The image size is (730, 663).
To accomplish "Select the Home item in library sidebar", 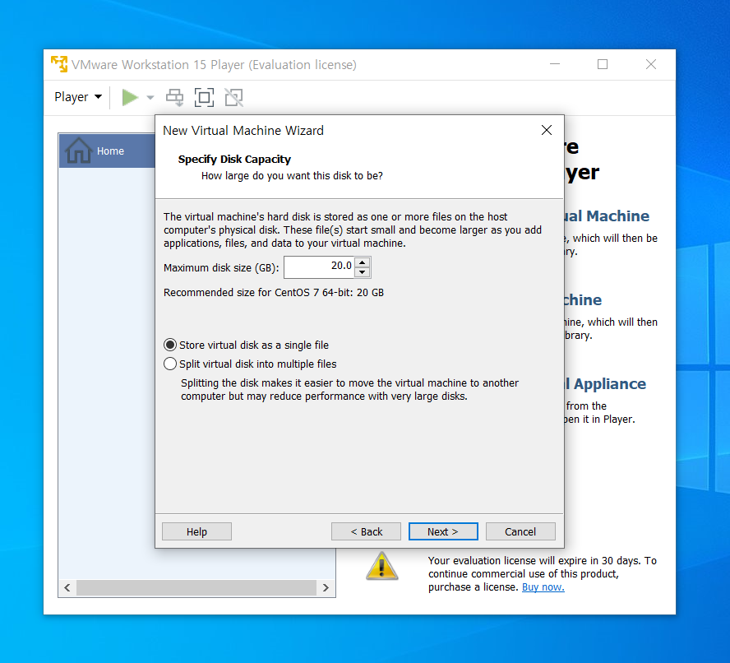I will [107, 151].
